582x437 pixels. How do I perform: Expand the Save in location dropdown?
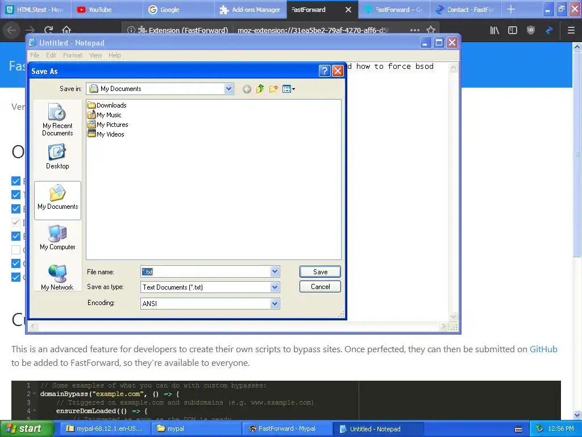click(x=228, y=88)
